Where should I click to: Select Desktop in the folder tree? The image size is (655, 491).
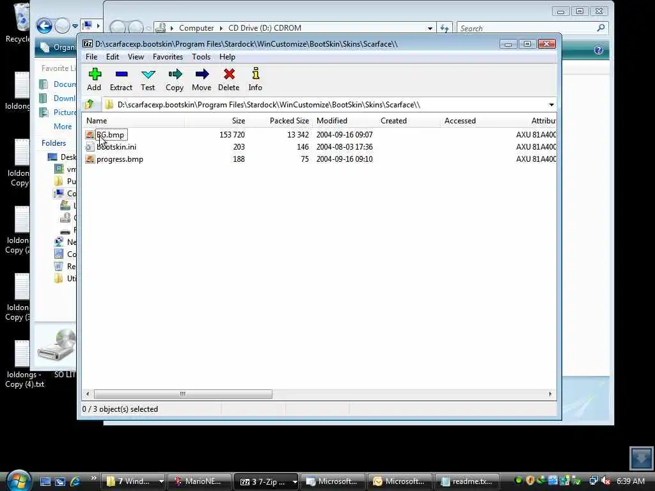point(62,157)
